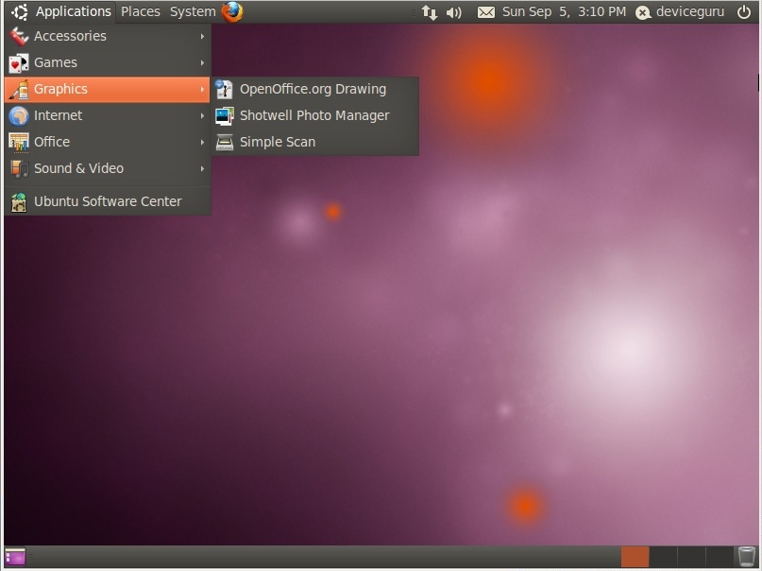Viewport: 762px width, 571px height.
Task: Expand the Accessories submenu arrow
Action: 202,37
